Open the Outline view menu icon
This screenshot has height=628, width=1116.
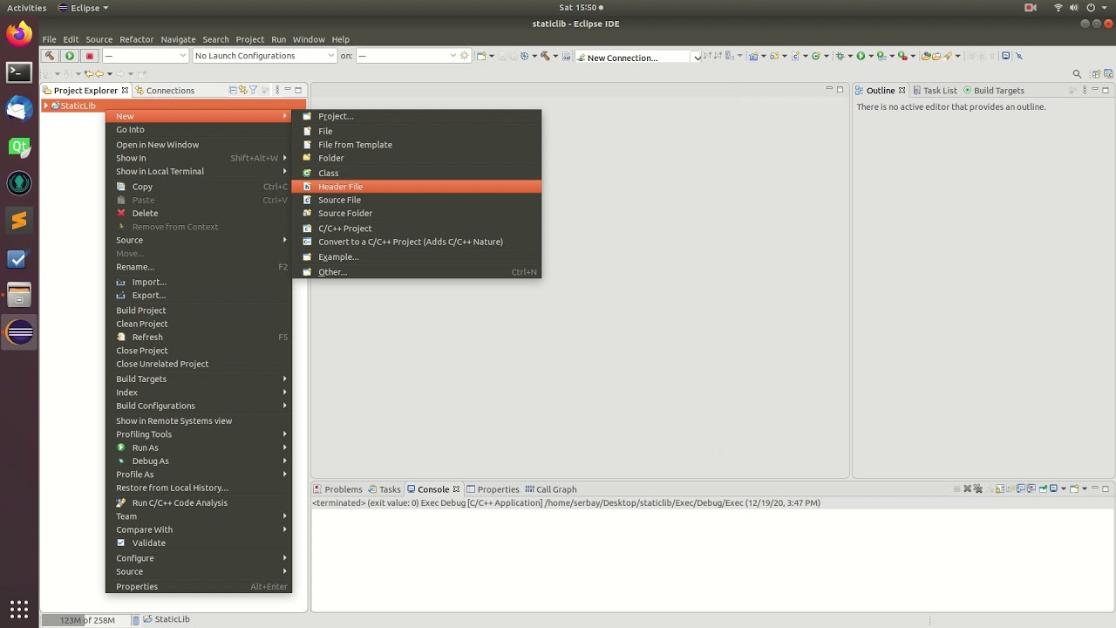(1084, 90)
